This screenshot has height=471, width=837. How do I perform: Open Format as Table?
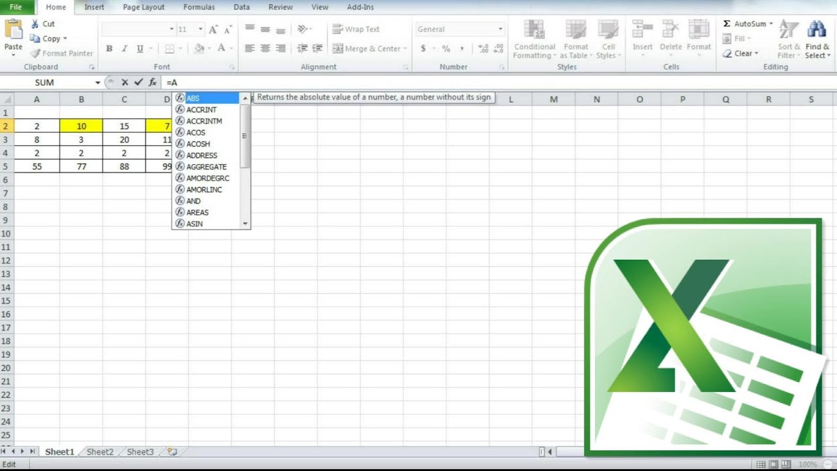click(x=575, y=40)
